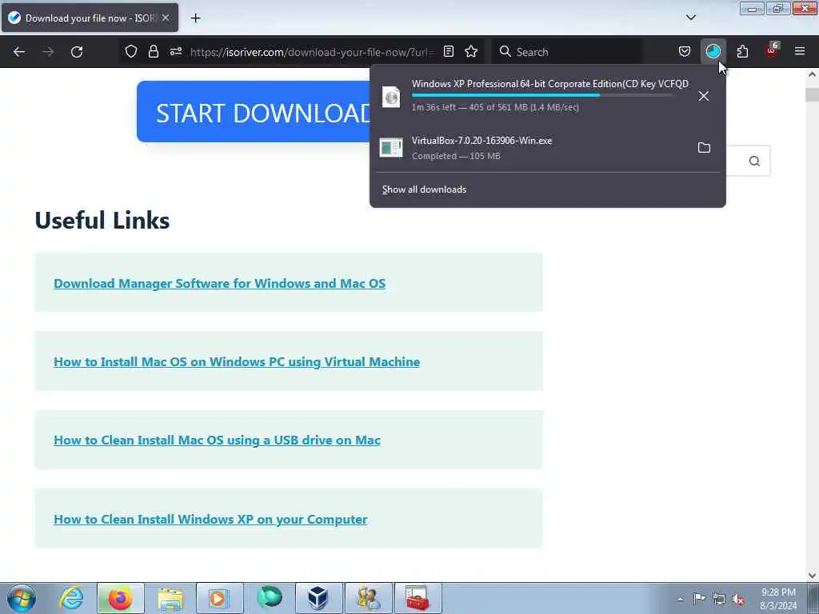
Task: Reload the current page
Action: click(77, 52)
